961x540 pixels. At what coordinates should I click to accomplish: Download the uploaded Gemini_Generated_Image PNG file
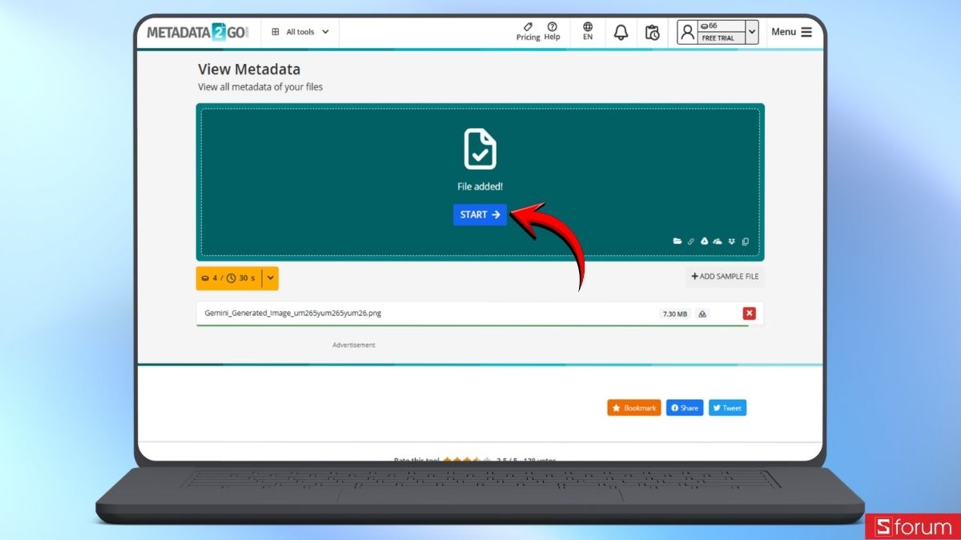coord(702,314)
